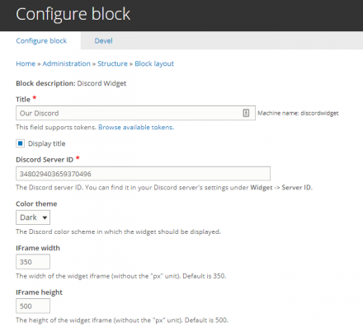Viewport: 363px width, 332px height.
Task: Click the icon inside the Title field
Action: coord(246,113)
